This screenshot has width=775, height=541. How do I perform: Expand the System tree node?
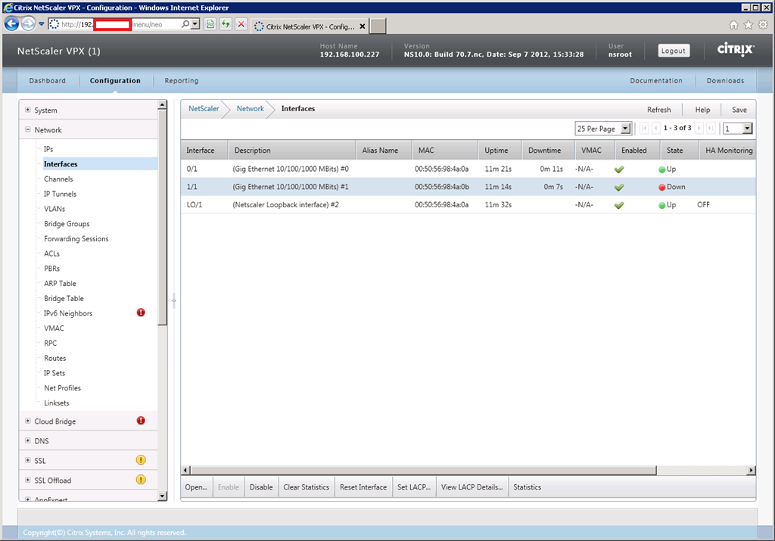(x=28, y=110)
